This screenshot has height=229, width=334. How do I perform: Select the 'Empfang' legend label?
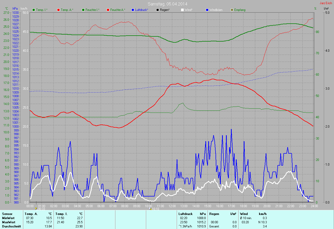[240, 10]
